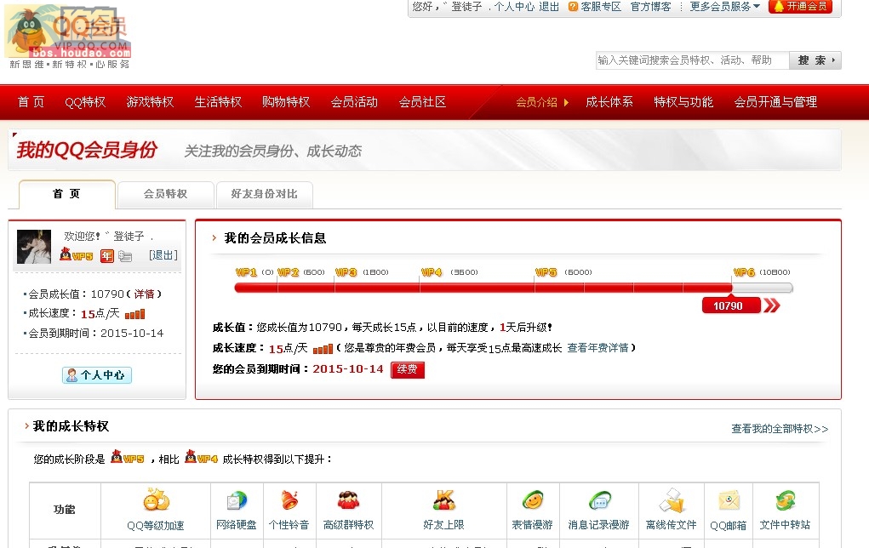Screen dimensions: 869x548
Task: Click the 个人中心 button in sidebar
Action: coord(97,375)
